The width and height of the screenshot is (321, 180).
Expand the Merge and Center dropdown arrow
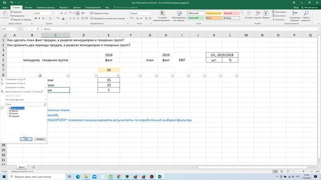coord(127,18)
